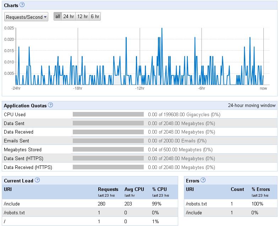Select the '6 hr' time range tab
The height and width of the screenshot is (226, 279).
click(95, 17)
